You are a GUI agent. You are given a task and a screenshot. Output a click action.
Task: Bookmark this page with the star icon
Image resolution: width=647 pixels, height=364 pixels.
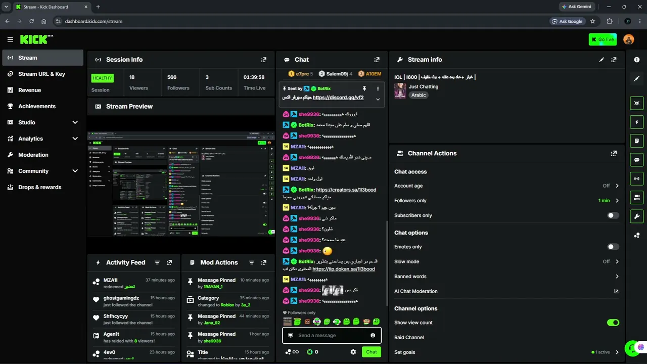click(x=592, y=21)
